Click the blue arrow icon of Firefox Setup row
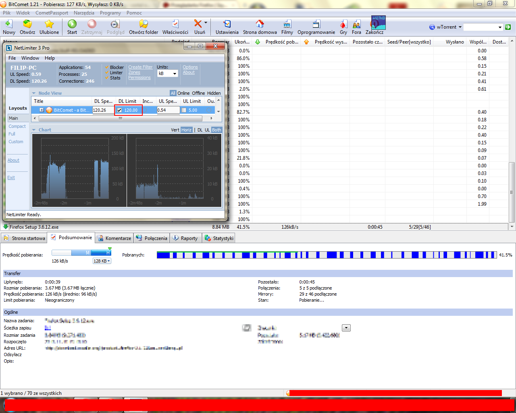 (x=6, y=227)
